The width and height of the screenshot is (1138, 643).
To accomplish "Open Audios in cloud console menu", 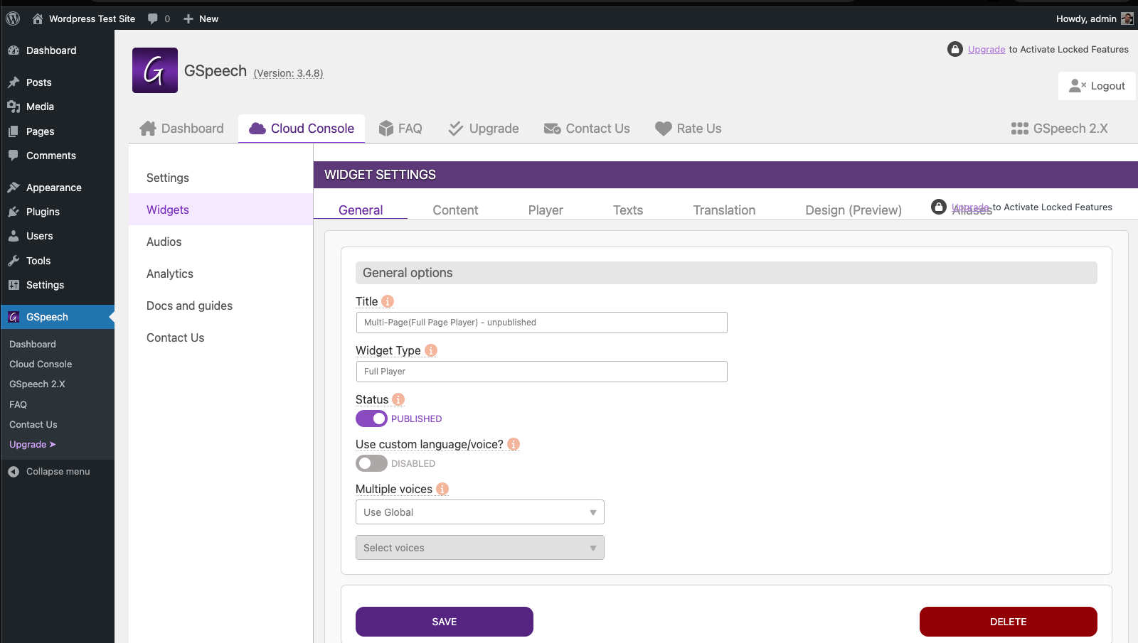I will 220,242.
